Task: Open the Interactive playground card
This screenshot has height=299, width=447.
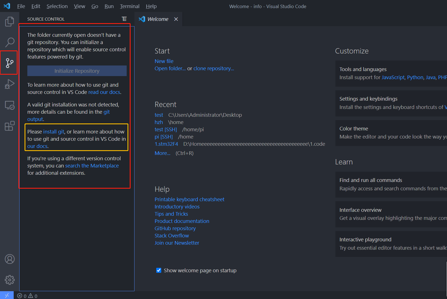Action: [x=391, y=244]
